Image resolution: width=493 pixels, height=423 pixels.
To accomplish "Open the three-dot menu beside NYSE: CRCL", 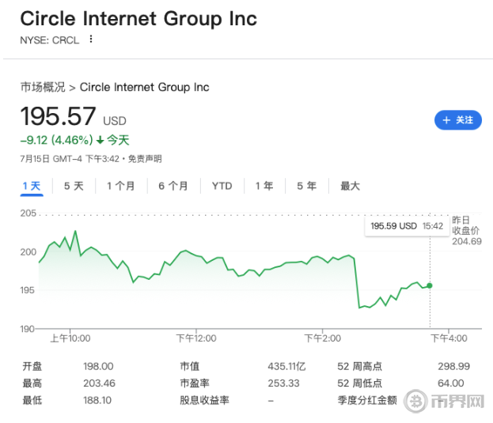I will pyautogui.click(x=91, y=40).
